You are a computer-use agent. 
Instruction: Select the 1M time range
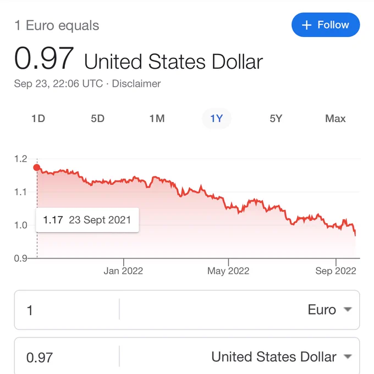point(157,119)
